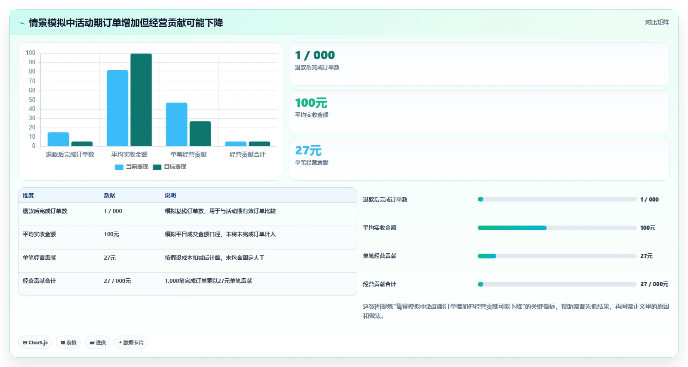Click the 100元 value after the progress bar
This screenshot has width=688, height=367.
pyautogui.click(x=648, y=228)
